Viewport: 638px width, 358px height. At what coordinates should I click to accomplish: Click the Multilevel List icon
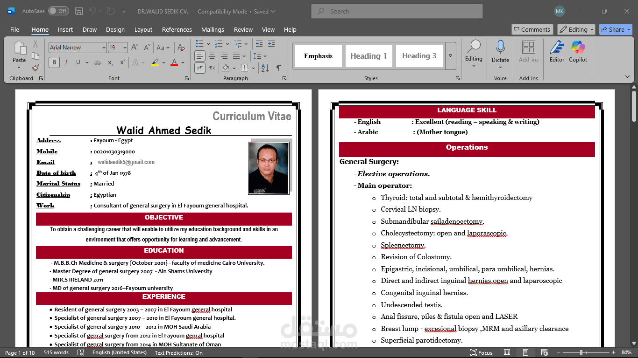tap(238, 44)
